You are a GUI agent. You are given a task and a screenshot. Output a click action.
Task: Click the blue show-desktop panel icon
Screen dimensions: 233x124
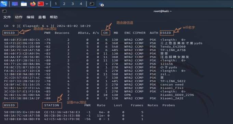click(15, 4)
